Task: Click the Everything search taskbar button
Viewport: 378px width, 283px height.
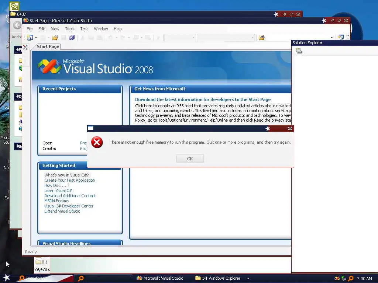Action: tap(46, 278)
